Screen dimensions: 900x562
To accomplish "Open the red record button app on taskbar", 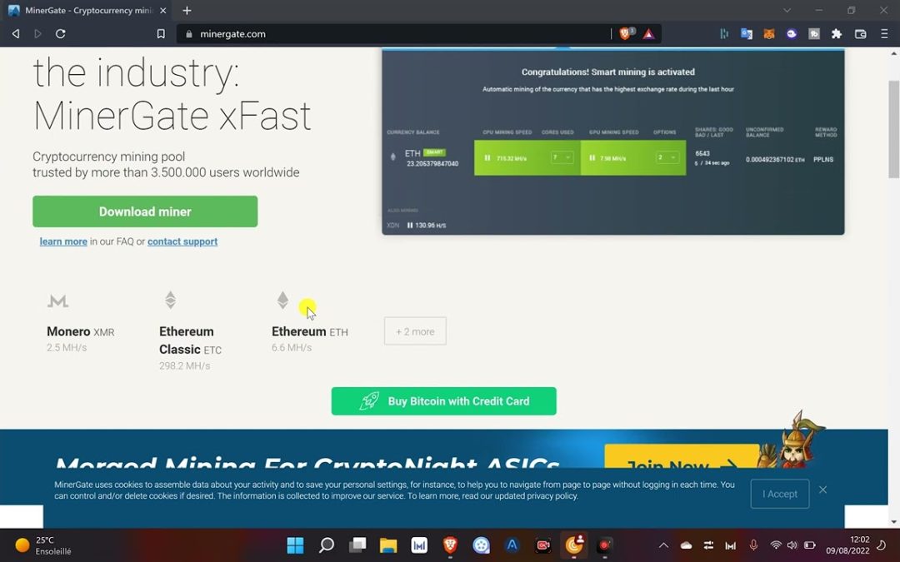I will (604, 545).
